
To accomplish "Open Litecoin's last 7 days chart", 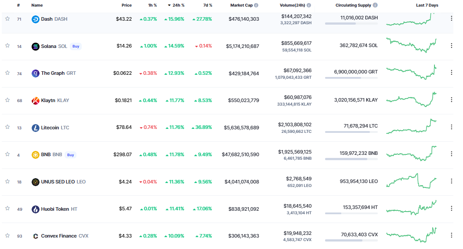I will 411,126.
